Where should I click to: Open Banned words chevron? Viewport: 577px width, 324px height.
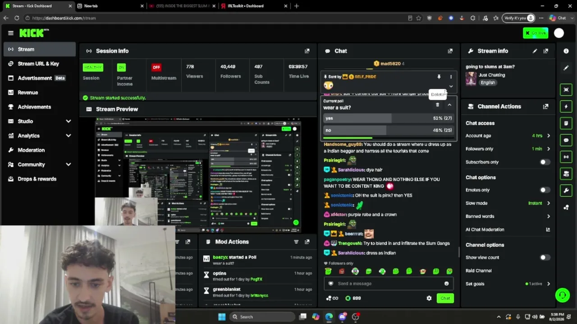click(548, 216)
